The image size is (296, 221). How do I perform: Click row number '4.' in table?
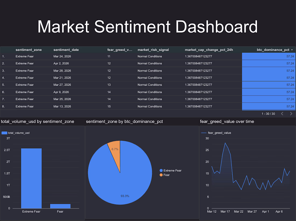coord(3,78)
